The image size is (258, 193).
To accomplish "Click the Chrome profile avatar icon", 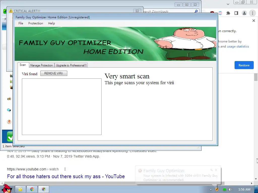I will (244, 13).
